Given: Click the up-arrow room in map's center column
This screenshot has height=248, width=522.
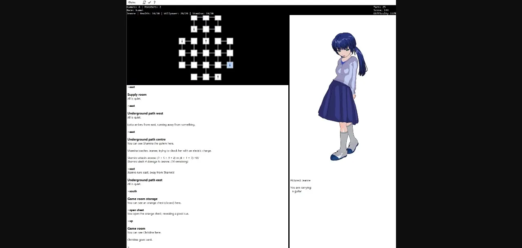Looking at the screenshot, I should pyautogui.click(x=206, y=41).
